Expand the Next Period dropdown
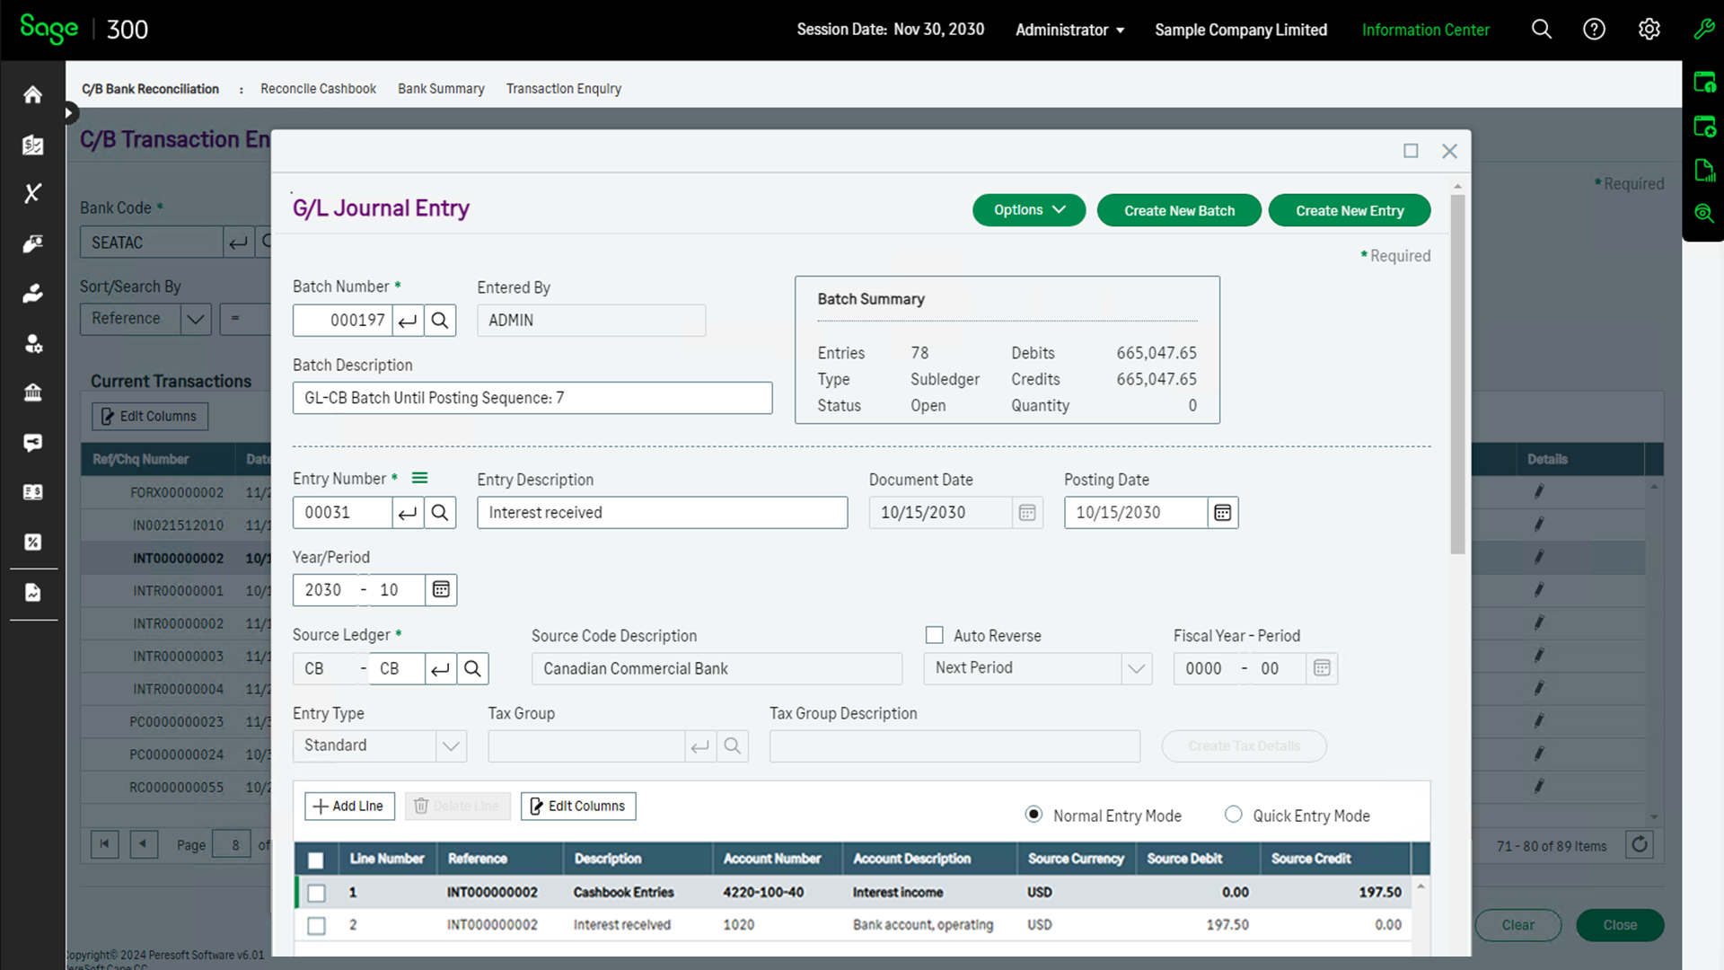 click(x=1137, y=668)
